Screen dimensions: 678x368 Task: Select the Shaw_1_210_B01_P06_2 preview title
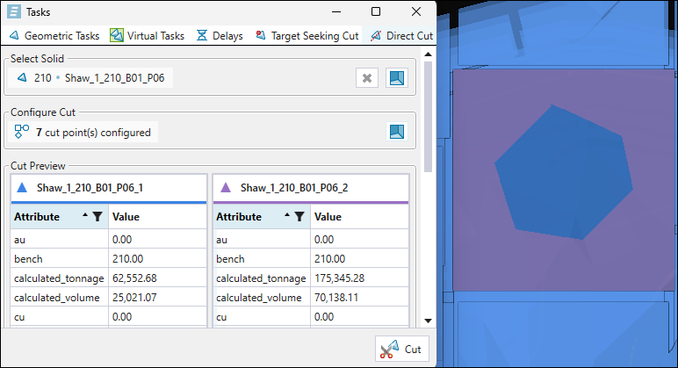tap(294, 188)
